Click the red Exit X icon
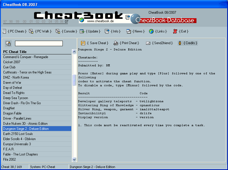The height and width of the screenshot is (170, 228). [x=175, y=31]
